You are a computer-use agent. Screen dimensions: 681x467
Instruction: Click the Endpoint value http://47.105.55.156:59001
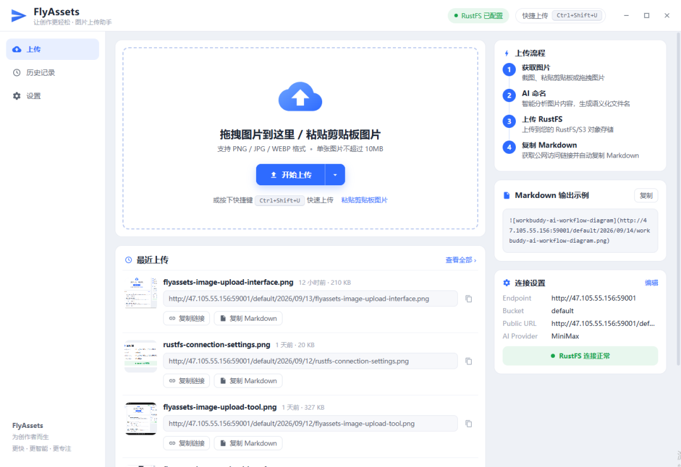594,298
